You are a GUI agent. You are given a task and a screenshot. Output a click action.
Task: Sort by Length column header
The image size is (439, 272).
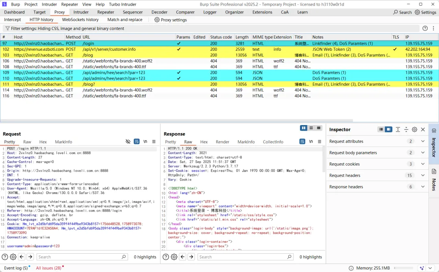pos(242,37)
